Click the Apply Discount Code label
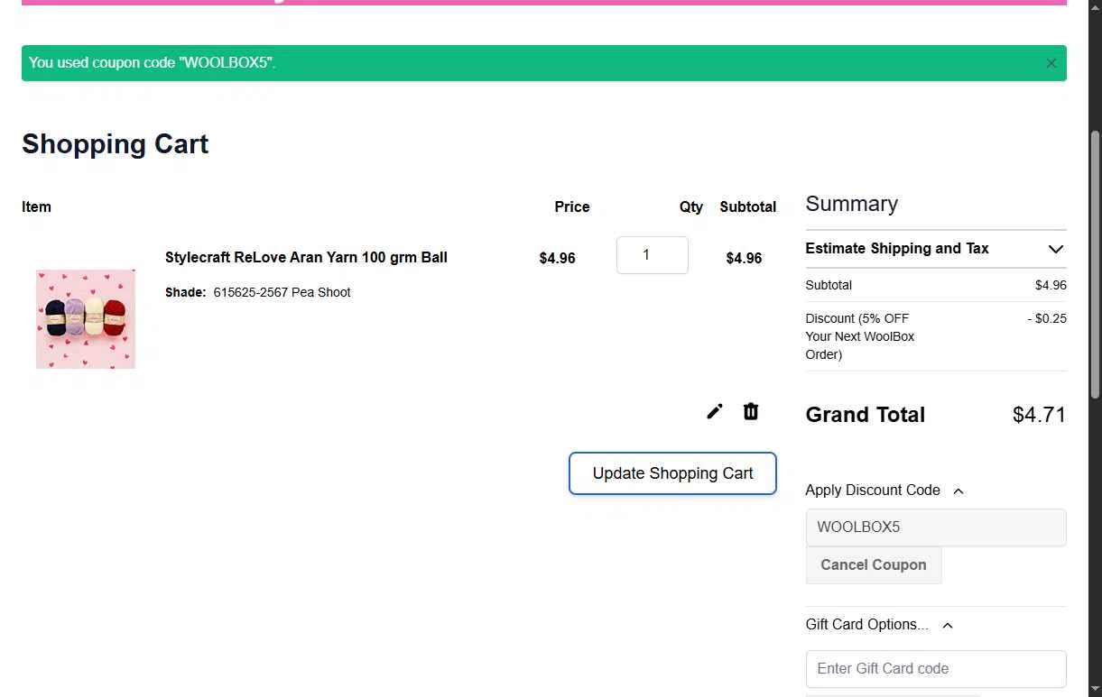This screenshot has width=1102, height=697. 873,491
